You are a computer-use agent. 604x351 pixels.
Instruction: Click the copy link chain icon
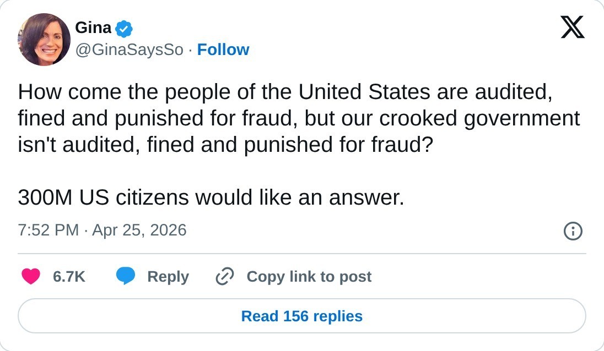pos(225,276)
